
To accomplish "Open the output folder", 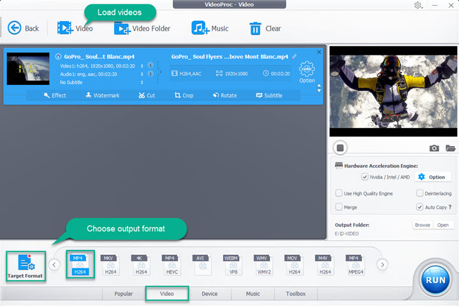I will pos(443,225).
